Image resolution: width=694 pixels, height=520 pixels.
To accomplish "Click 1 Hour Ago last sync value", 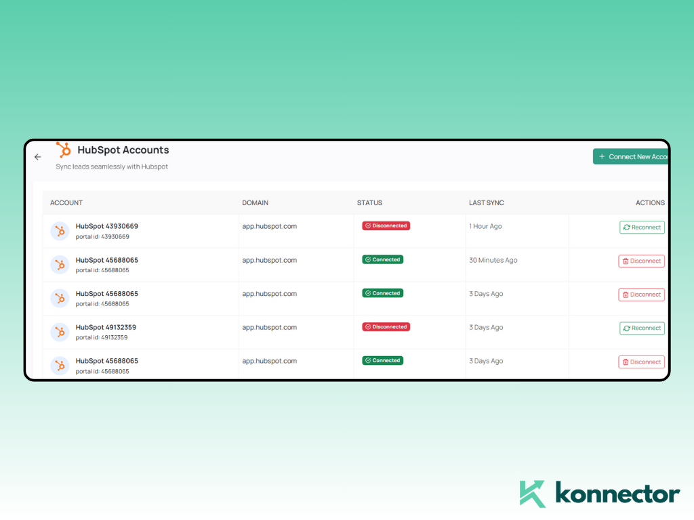I will tap(485, 226).
